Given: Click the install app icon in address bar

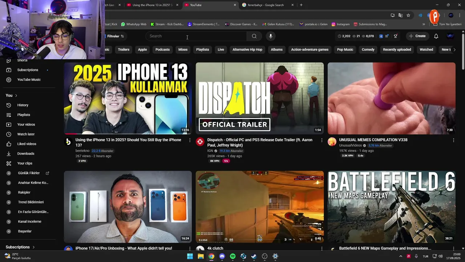Looking at the screenshot, I should (x=393, y=15).
